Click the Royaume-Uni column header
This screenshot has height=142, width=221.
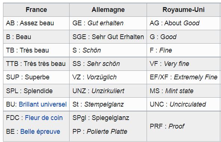click(x=183, y=10)
